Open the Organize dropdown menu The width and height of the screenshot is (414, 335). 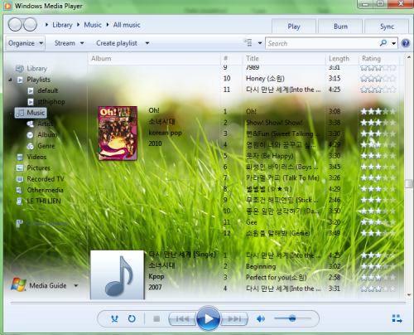point(26,43)
